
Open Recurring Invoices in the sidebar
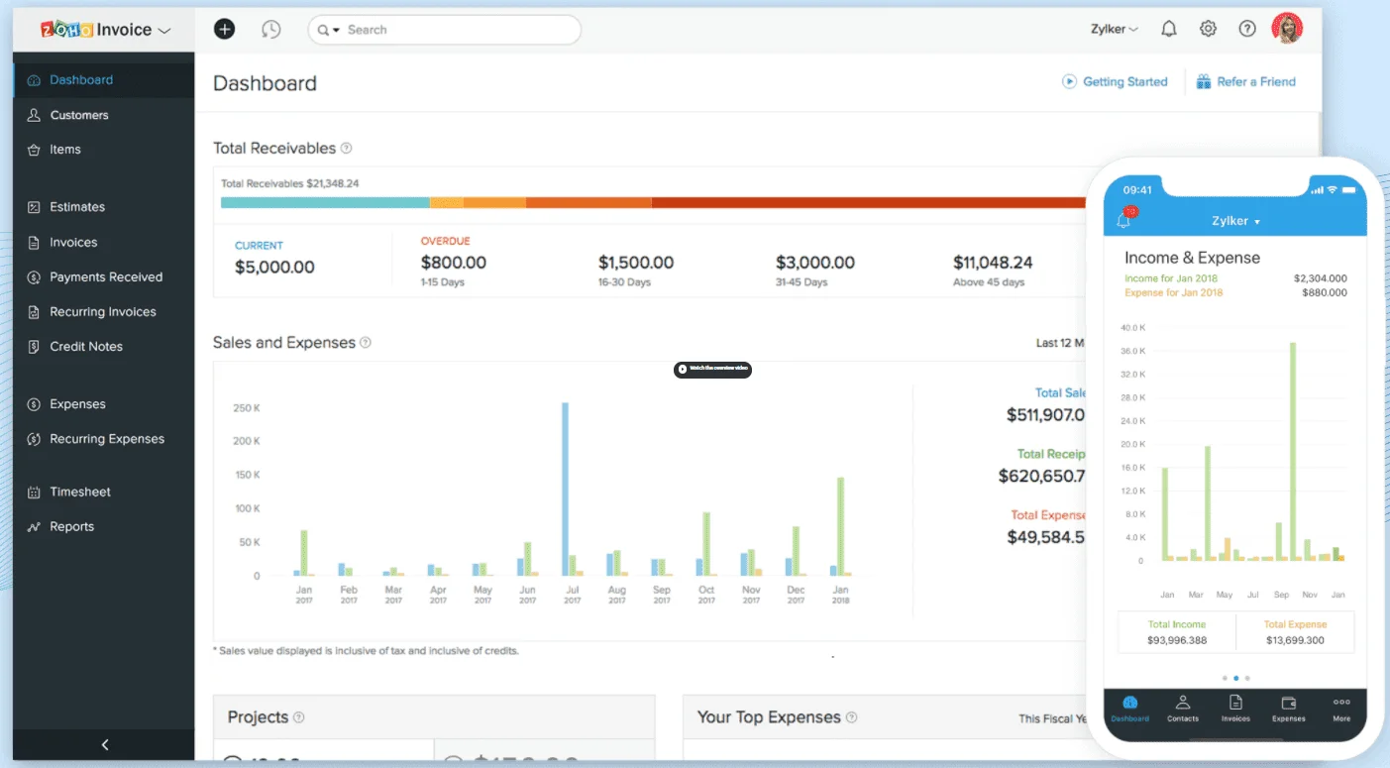coord(103,312)
